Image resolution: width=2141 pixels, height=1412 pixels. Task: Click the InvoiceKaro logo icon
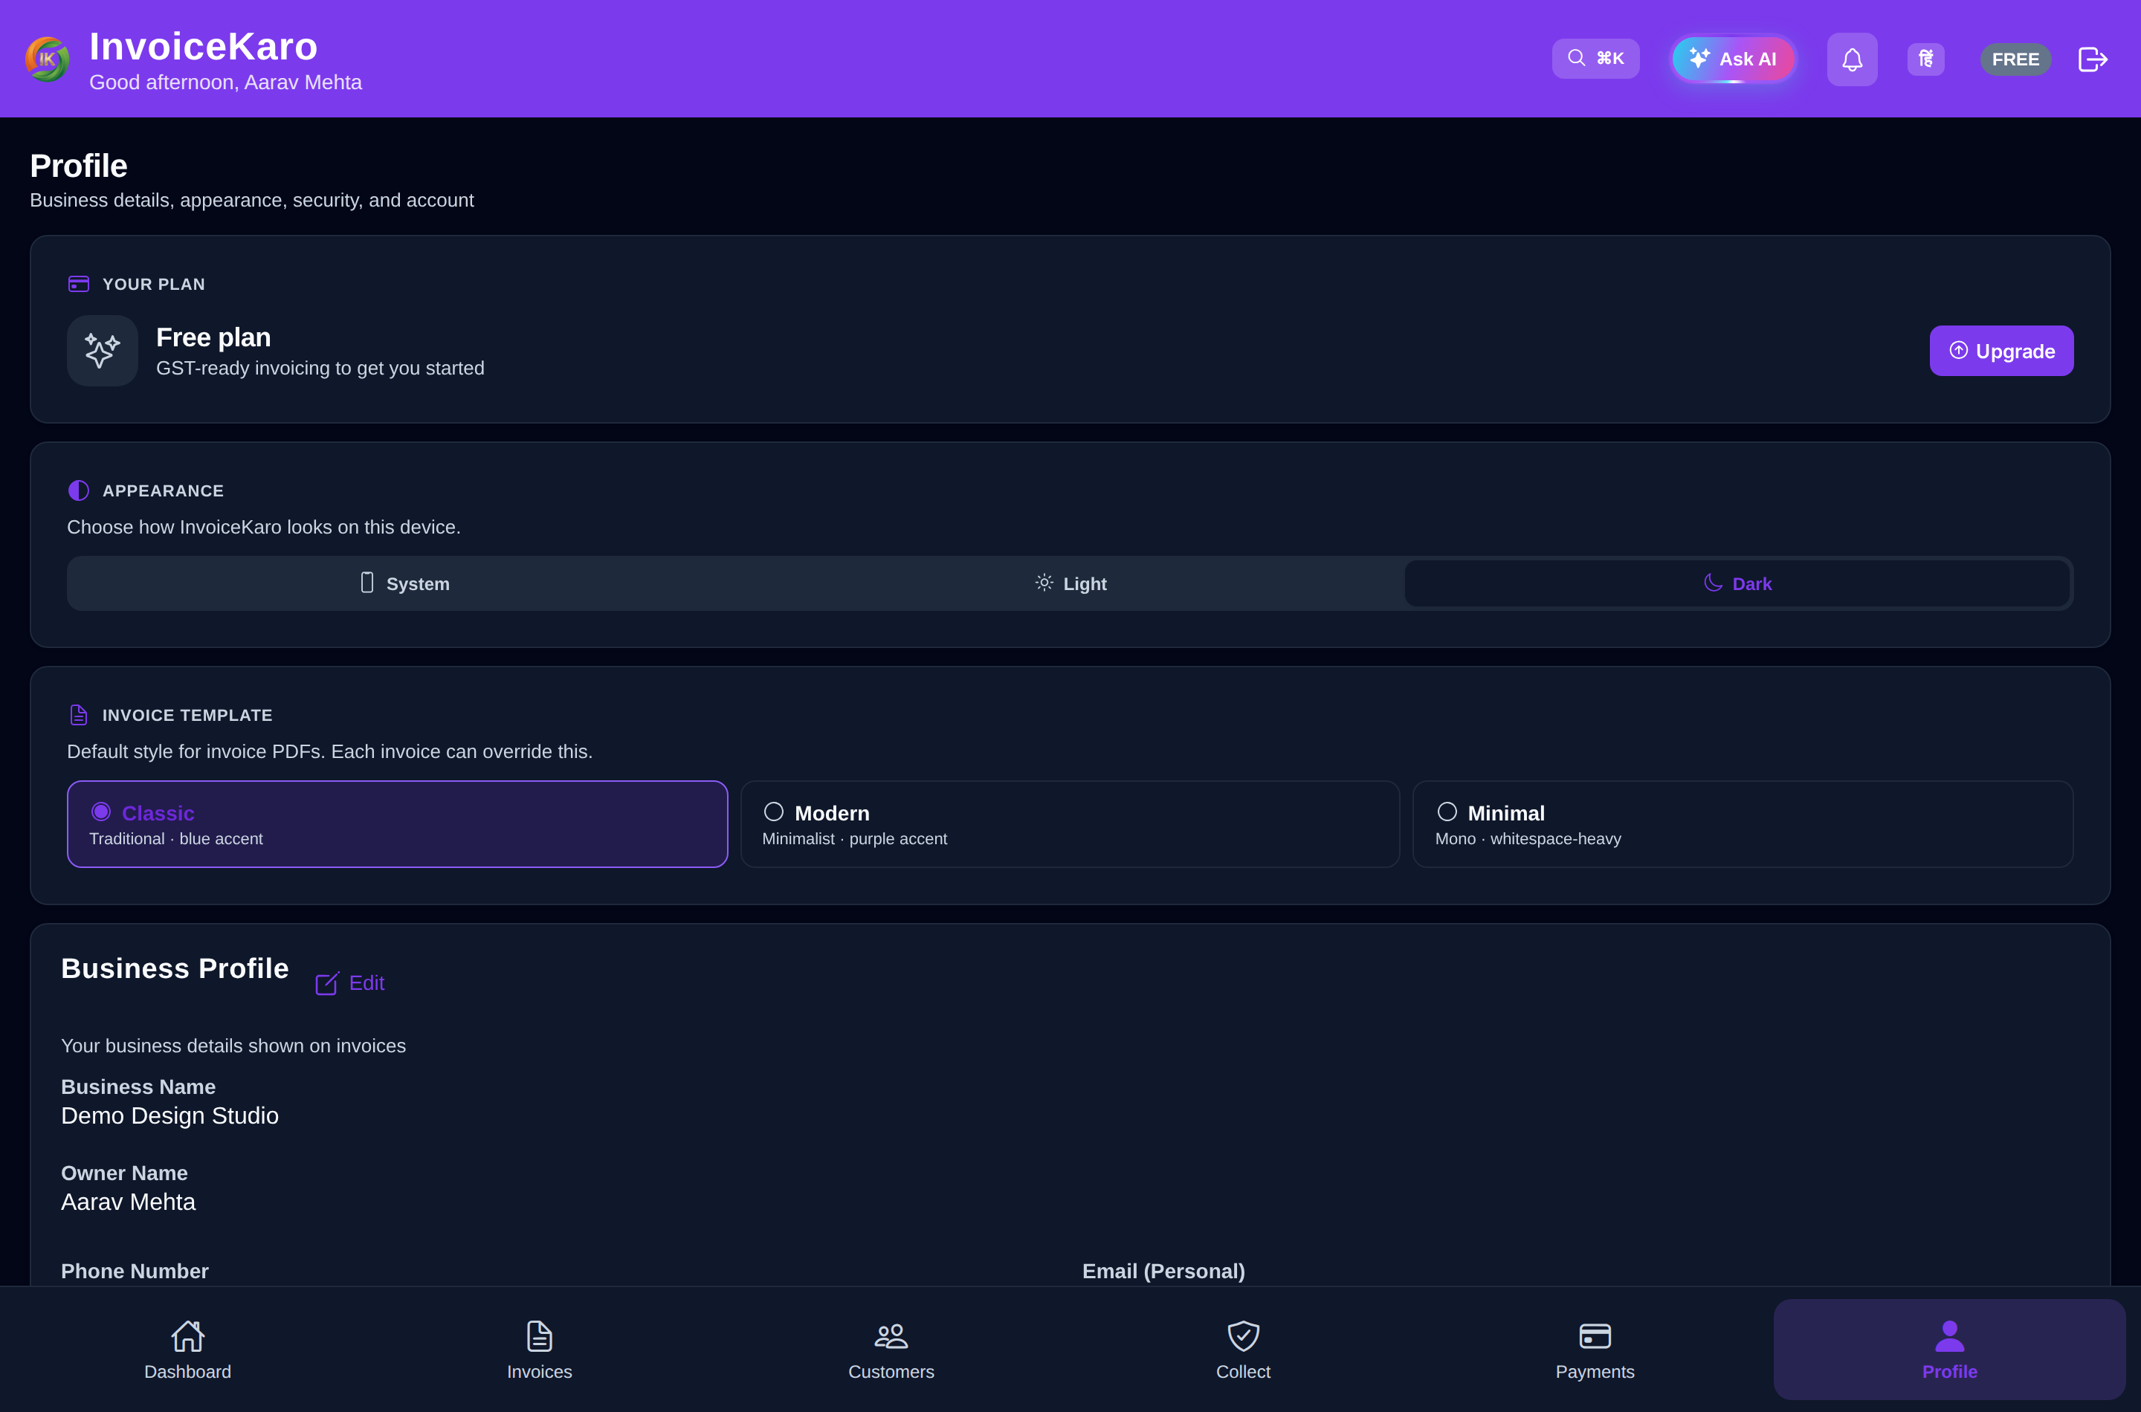click(x=47, y=59)
